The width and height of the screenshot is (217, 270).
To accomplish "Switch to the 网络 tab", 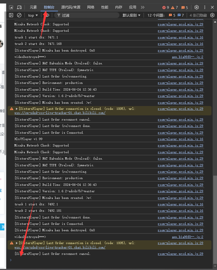I will coord(91,7).
